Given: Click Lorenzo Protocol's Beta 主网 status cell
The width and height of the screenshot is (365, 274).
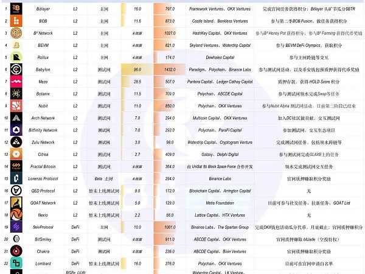Looking at the screenshot, I should click(x=104, y=178).
